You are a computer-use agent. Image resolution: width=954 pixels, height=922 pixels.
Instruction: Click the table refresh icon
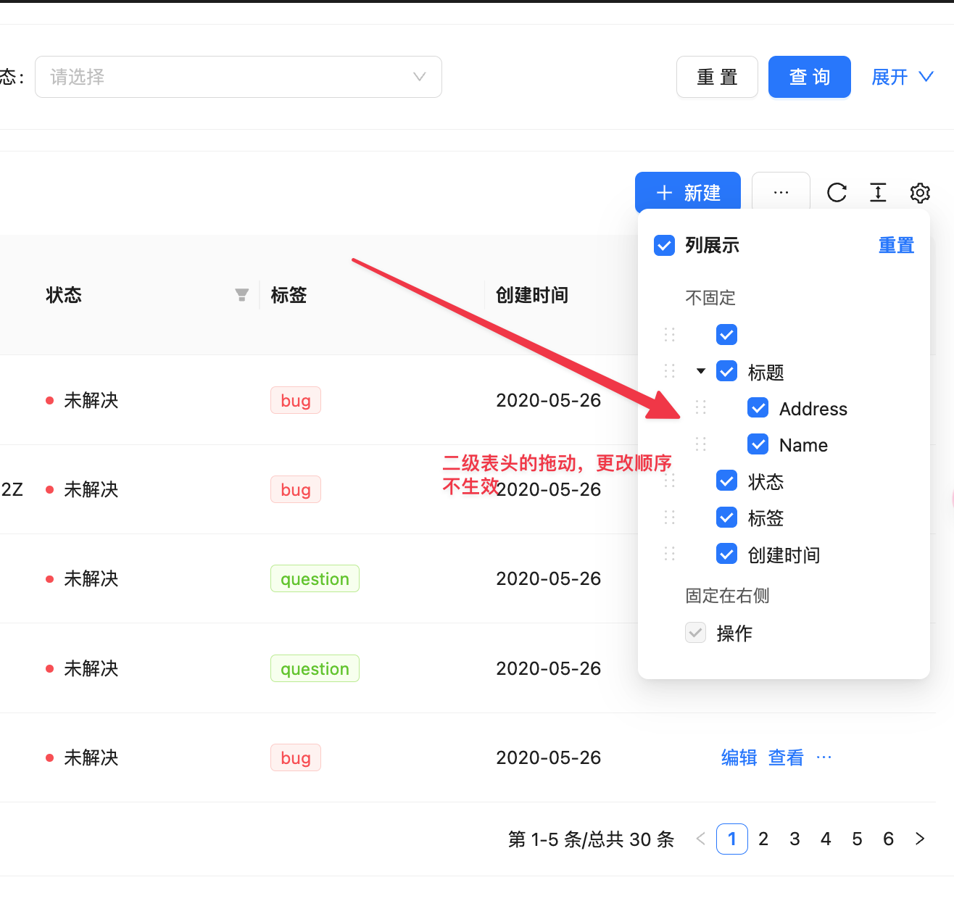[837, 193]
